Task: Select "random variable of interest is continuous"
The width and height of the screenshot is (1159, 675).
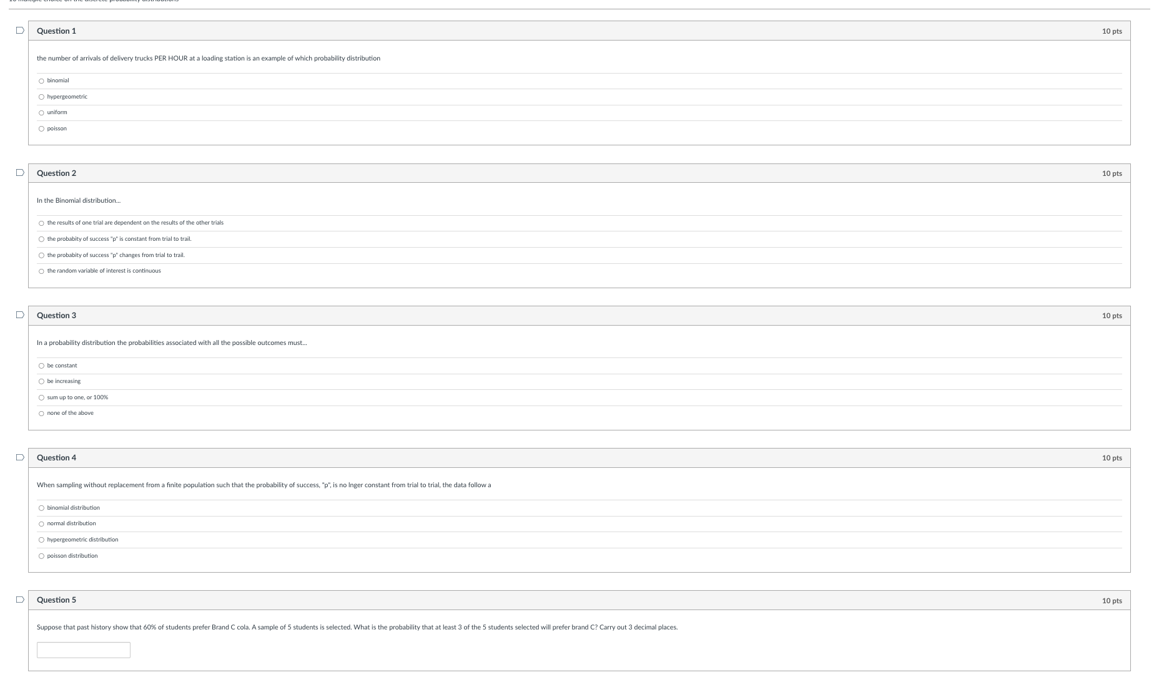Action: coord(41,271)
